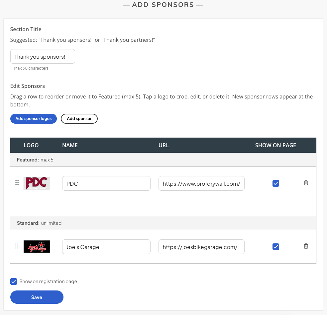Edit the PDC name field

[x=106, y=183]
